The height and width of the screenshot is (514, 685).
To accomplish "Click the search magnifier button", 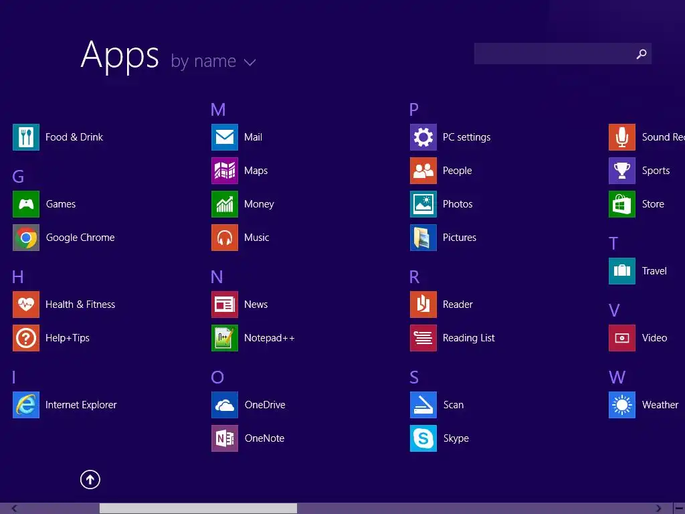I will coord(642,54).
